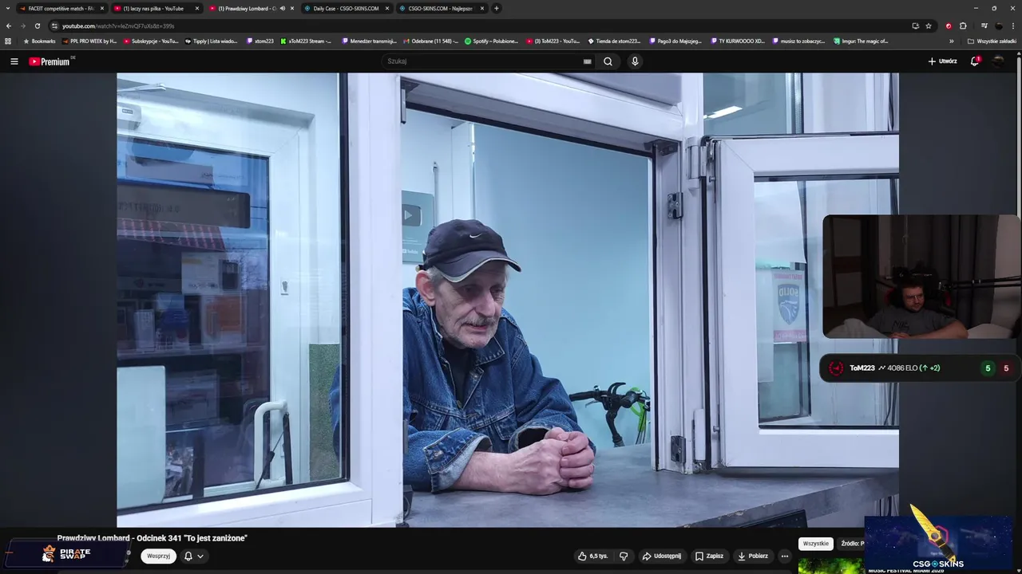Open the Chrome profile avatar
The height and width of the screenshot is (574, 1022).
point(998,26)
